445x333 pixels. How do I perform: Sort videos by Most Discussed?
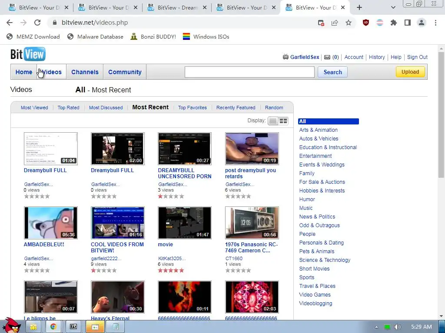point(106,108)
